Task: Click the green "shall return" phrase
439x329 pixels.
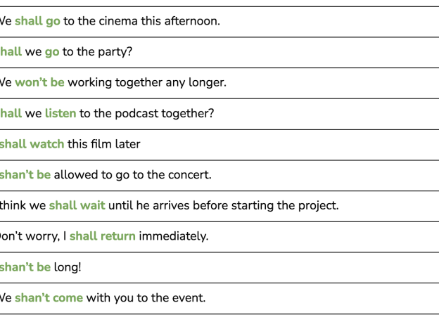Action: (102, 236)
